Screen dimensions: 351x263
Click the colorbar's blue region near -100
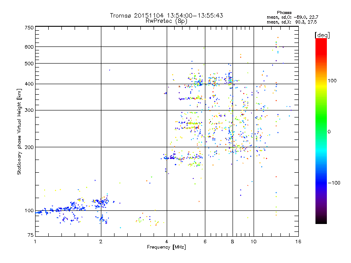click(321, 183)
